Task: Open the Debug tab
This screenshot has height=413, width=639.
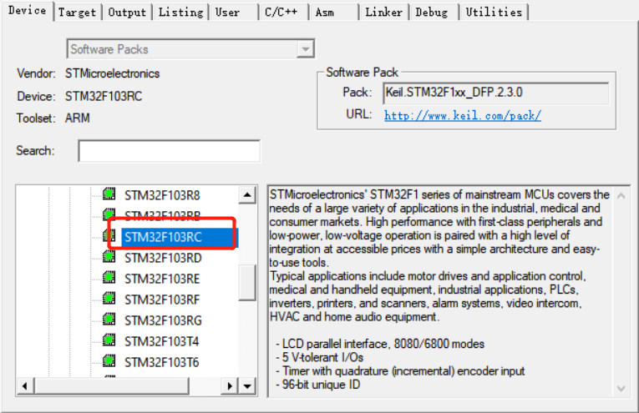Action: (434, 13)
